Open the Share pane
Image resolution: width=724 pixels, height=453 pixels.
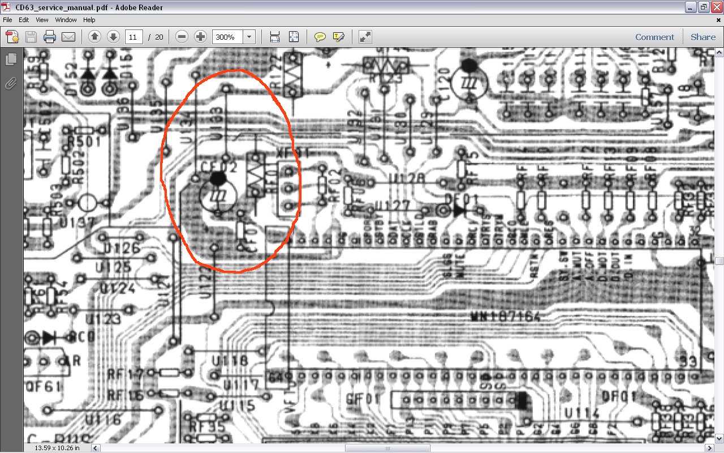703,37
